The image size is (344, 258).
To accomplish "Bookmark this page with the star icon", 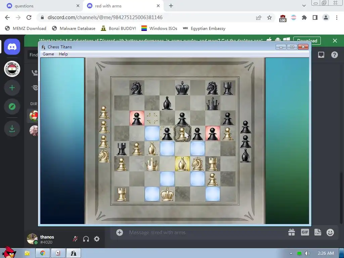I will 269,17.
